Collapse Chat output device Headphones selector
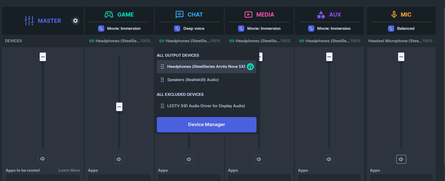Screen dimensions: 445x181 tap(190, 41)
